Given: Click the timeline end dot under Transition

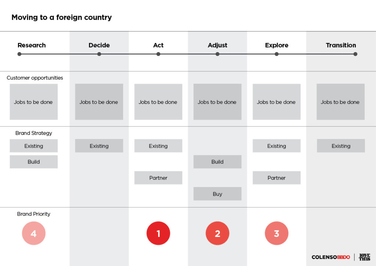Looking at the screenshot, I should pyautogui.click(x=355, y=54).
